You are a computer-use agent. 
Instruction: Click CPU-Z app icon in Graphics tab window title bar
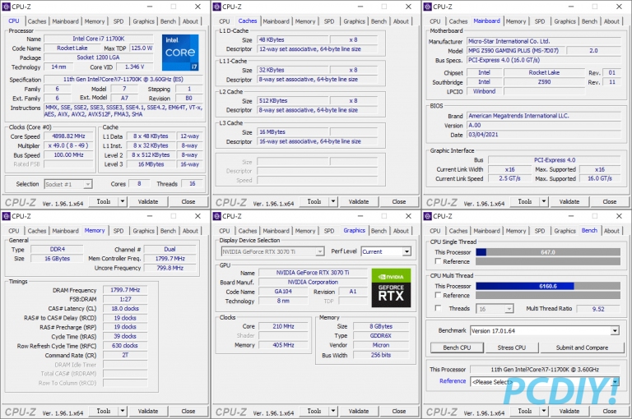[217, 216]
